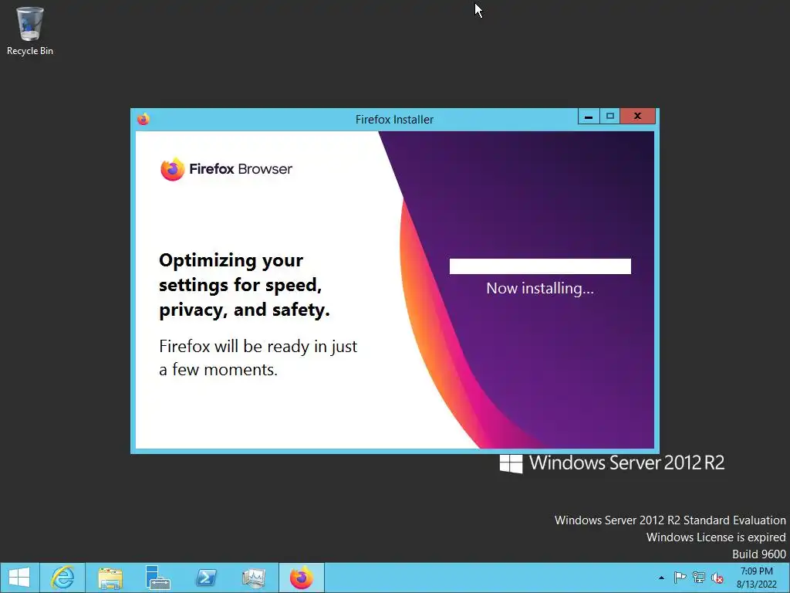Click the "Optimizing your settings" heading

(245, 285)
